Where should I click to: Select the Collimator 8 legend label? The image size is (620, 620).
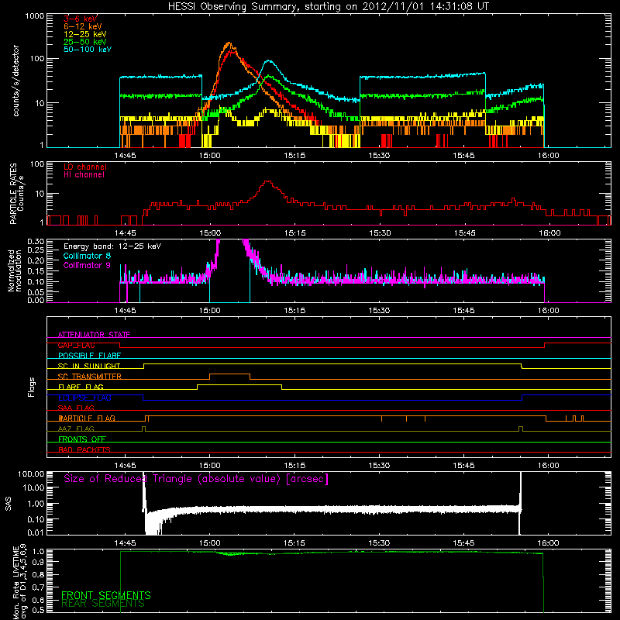[x=87, y=256]
